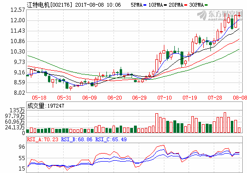
Task: Click the stock title 江特电机[002176]
Action: [x=49, y=5]
